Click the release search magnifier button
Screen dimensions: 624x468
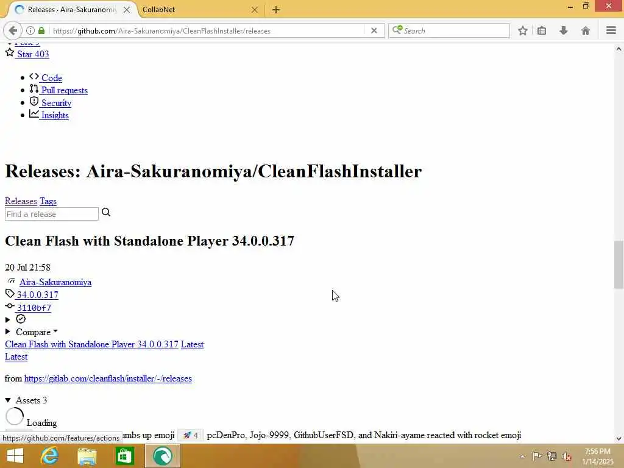click(x=106, y=212)
